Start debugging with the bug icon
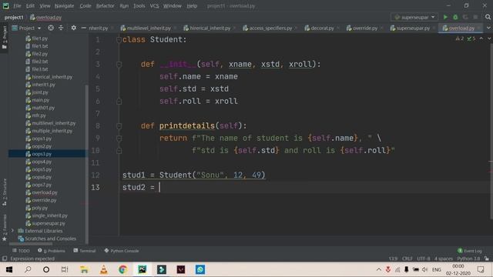This screenshot has width=493, height=277. pos(455,17)
